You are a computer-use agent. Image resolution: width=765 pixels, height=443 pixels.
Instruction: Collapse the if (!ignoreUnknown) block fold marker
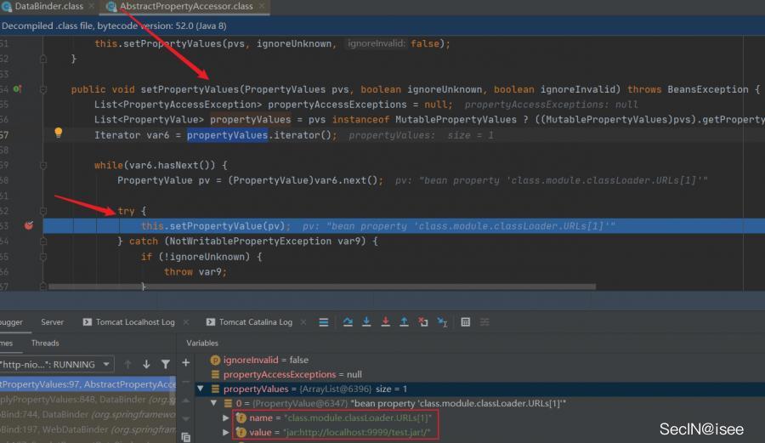[x=43, y=257]
